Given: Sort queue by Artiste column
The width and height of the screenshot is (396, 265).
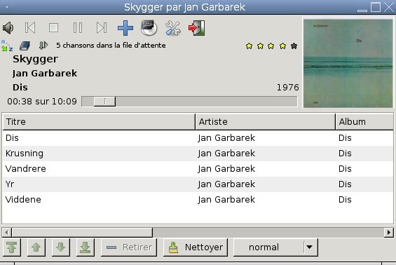Looking at the screenshot, I should tap(265, 122).
